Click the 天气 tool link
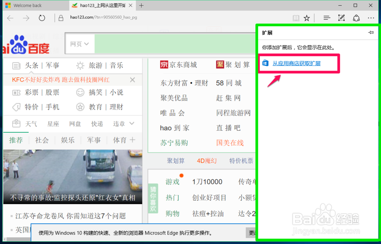This screenshot has width=381, height=244. pyautogui.click(x=31, y=124)
